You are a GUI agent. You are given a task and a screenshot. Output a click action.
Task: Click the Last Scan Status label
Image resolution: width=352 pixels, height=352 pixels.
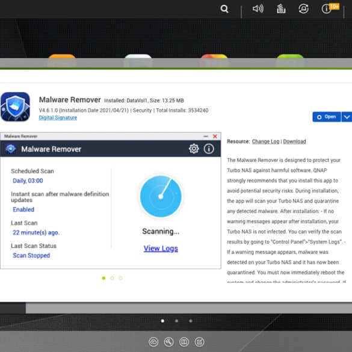[34, 246]
